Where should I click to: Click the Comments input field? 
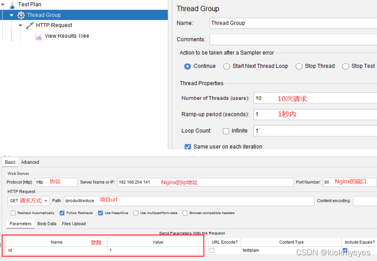click(x=293, y=40)
